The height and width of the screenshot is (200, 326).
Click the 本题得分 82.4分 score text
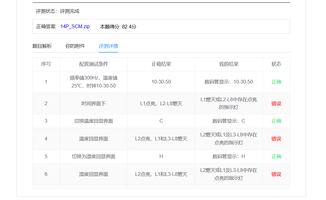pyautogui.click(x=118, y=27)
